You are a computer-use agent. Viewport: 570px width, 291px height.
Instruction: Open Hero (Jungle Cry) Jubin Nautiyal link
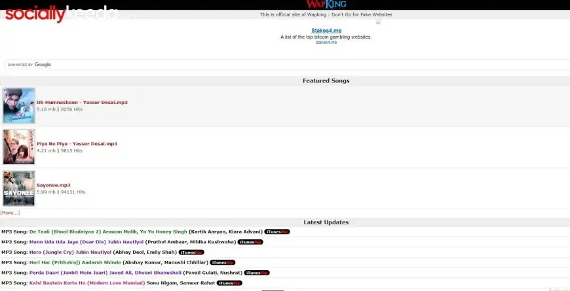[71, 252]
